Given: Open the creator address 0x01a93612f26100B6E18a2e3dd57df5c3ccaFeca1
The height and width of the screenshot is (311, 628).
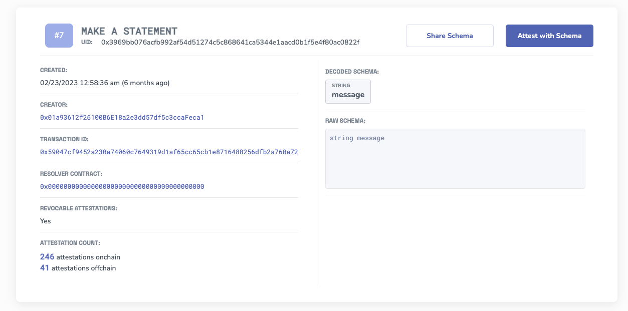Looking at the screenshot, I should click(121, 117).
